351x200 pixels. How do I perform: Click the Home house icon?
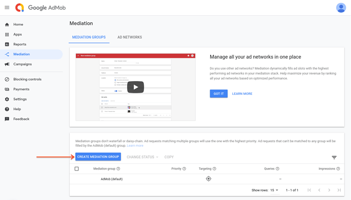[x=7, y=24]
